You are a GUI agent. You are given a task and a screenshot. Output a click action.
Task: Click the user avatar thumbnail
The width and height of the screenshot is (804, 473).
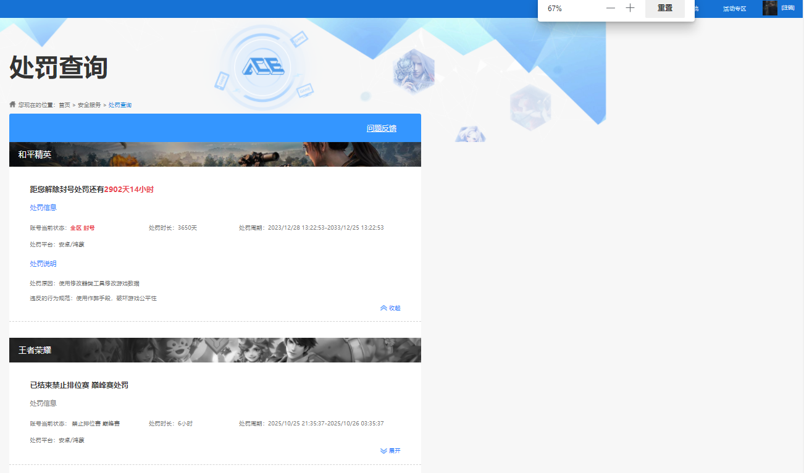pyautogui.click(x=769, y=8)
